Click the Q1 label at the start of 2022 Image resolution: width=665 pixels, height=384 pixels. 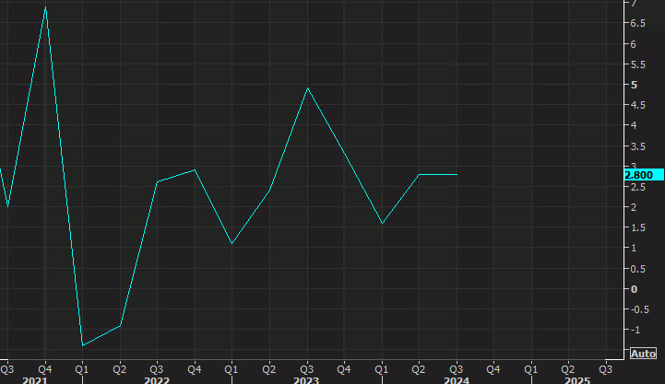click(82, 367)
